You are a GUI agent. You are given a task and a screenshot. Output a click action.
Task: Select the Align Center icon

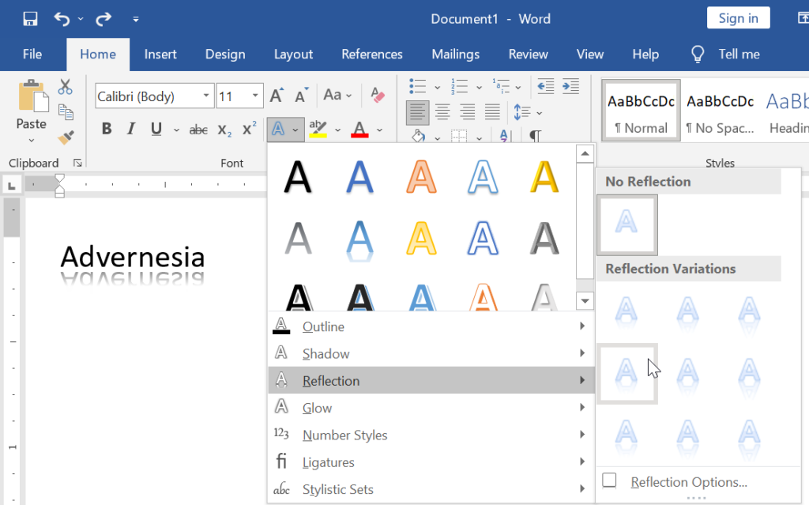[442, 112]
